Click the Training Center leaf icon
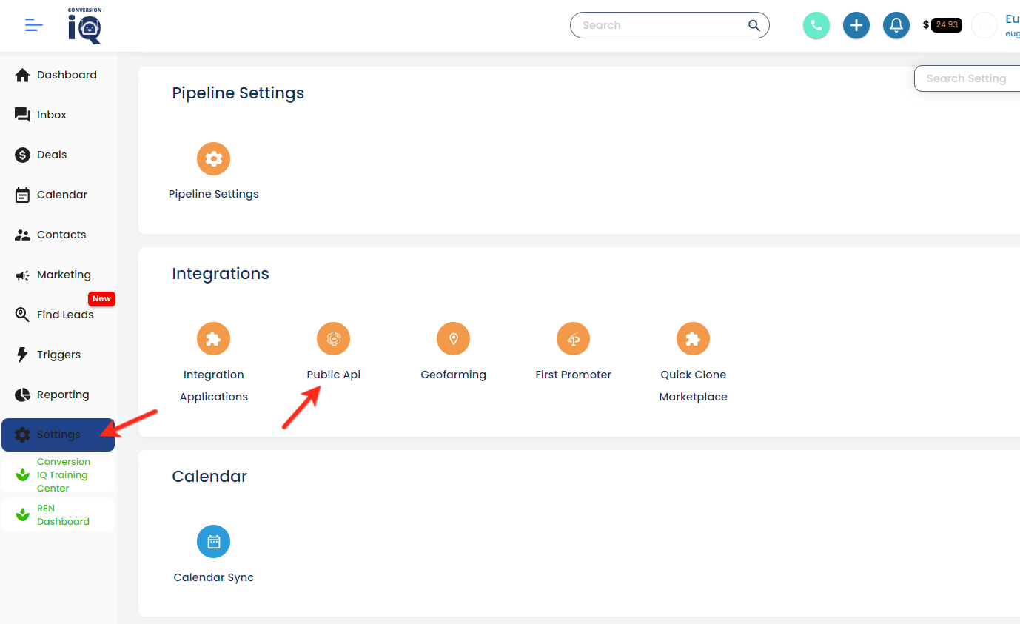 click(x=23, y=474)
